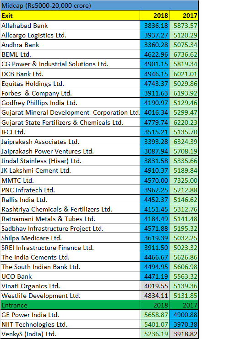
Task: Select the BEML Ltd. cell
Action: click(x=70, y=54)
